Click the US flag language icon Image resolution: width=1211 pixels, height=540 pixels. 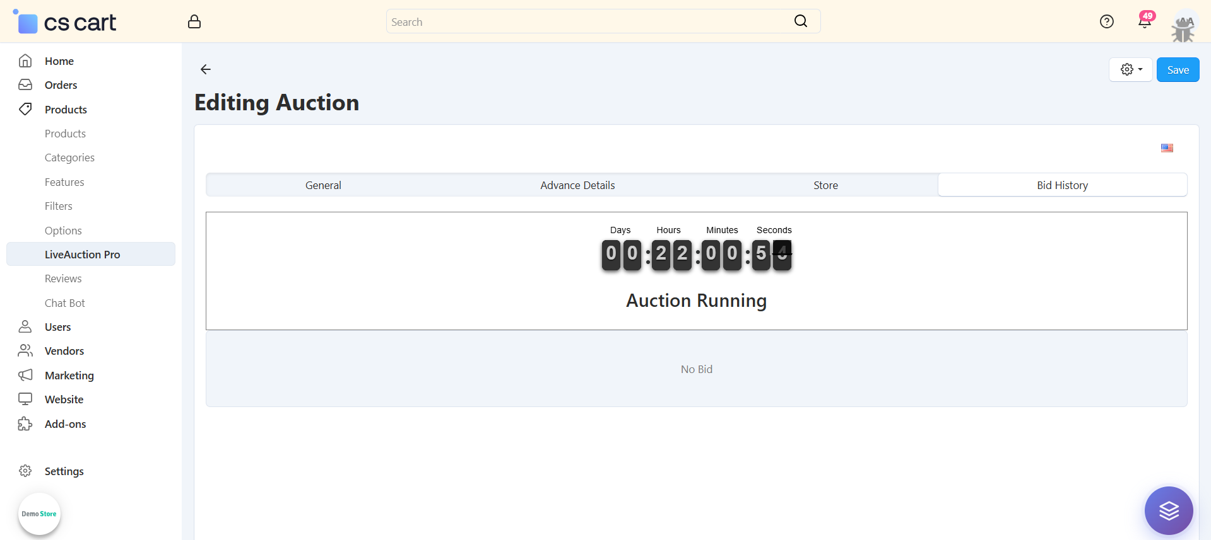(x=1167, y=148)
